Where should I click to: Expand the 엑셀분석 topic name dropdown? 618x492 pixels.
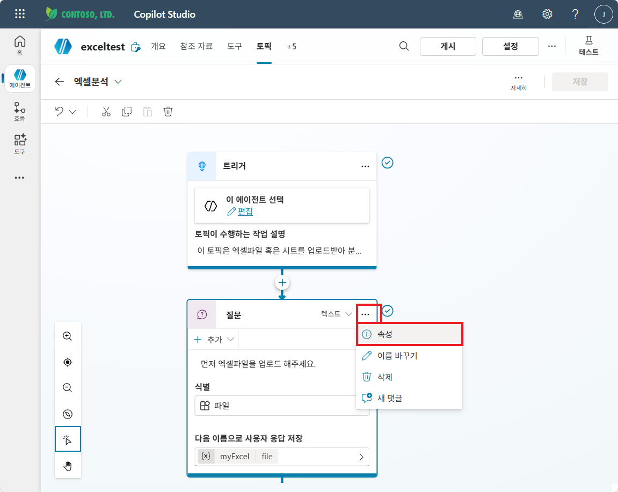pos(118,82)
